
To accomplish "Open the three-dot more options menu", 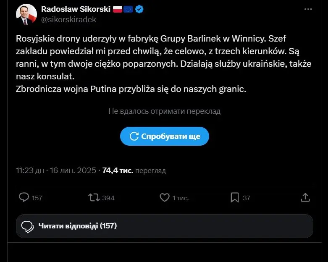I will [308, 9].
